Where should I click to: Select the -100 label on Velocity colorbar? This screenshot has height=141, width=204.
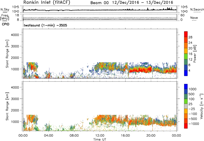click(193, 114)
